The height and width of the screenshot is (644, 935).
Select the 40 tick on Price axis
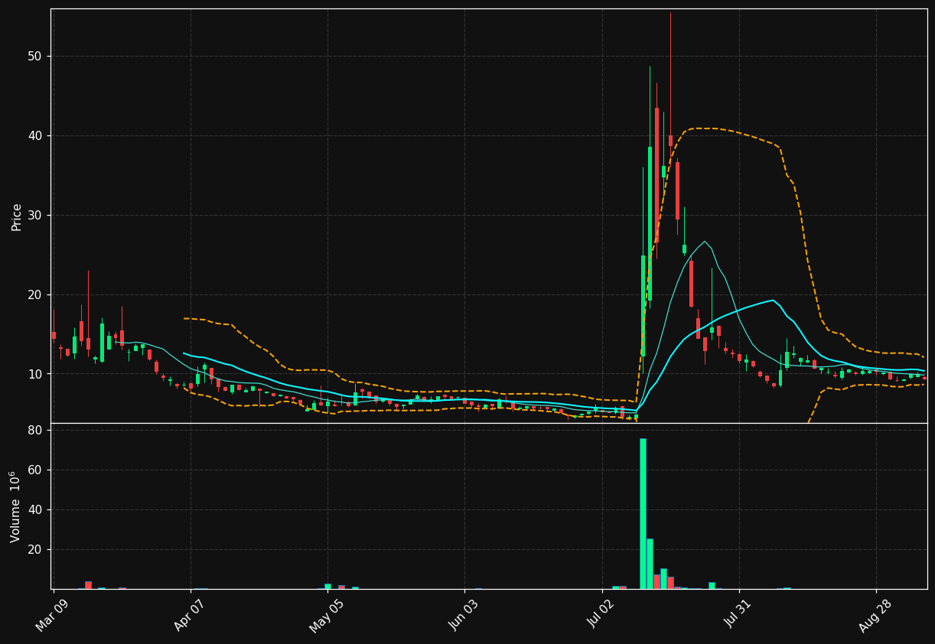click(35, 136)
